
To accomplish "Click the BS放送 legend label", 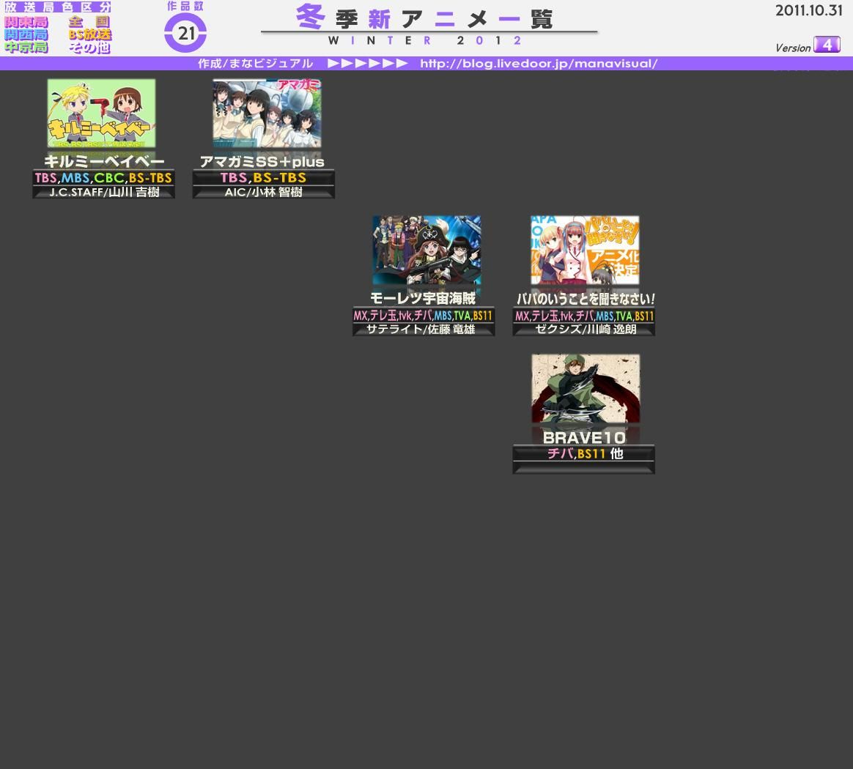I will [x=89, y=34].
